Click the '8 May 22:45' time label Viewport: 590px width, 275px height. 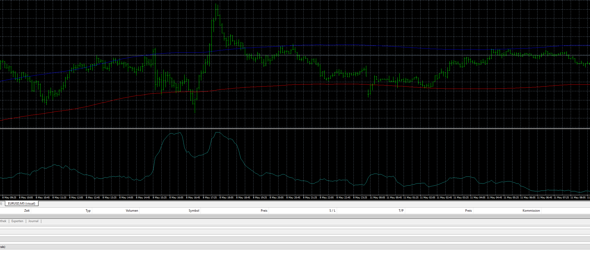tap(344, 198)
